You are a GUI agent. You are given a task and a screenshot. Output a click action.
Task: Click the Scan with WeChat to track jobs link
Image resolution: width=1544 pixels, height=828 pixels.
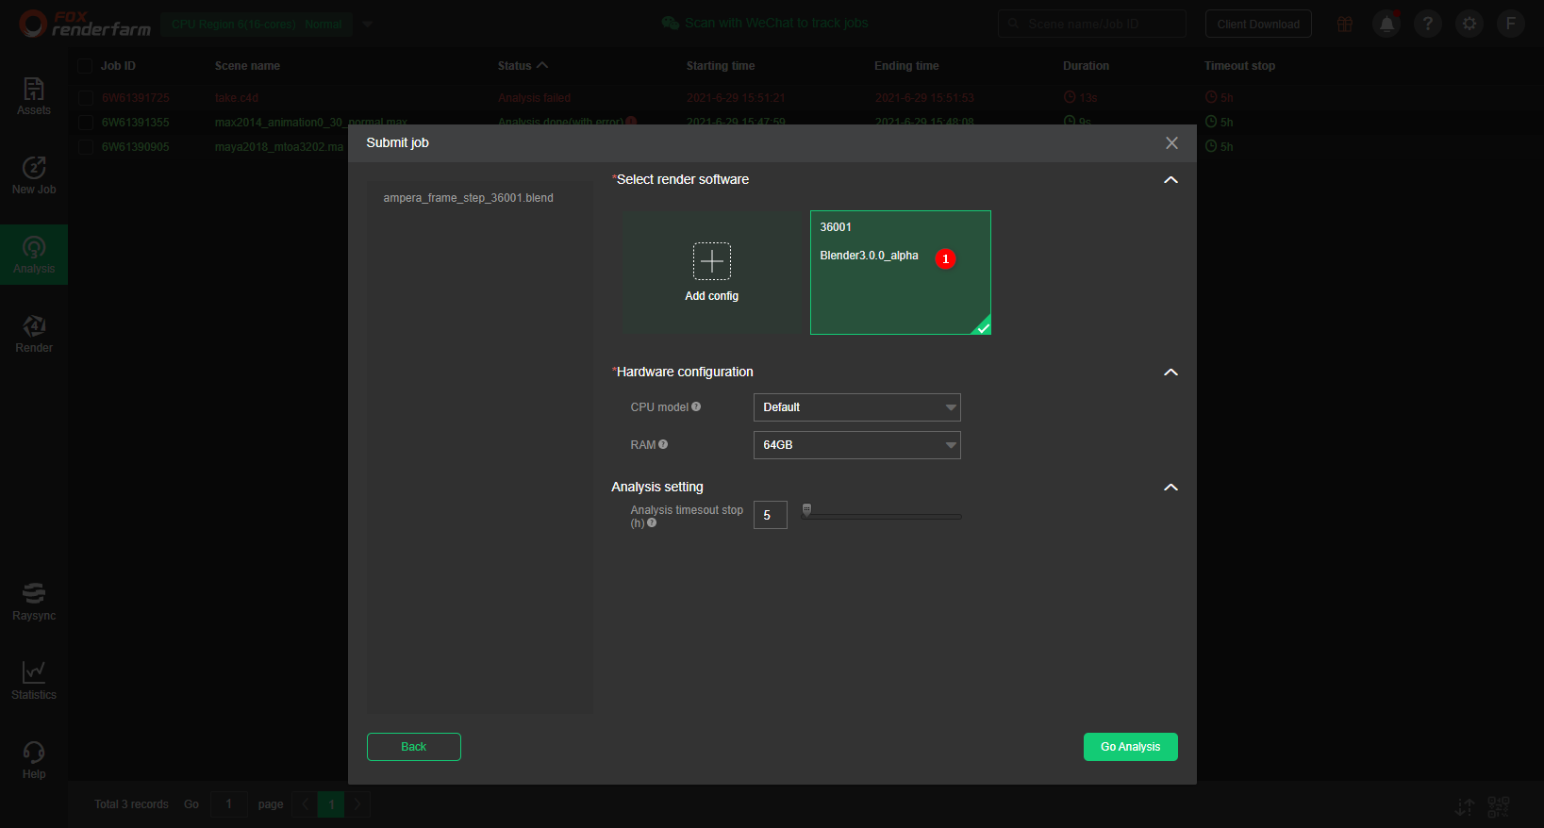765,24
